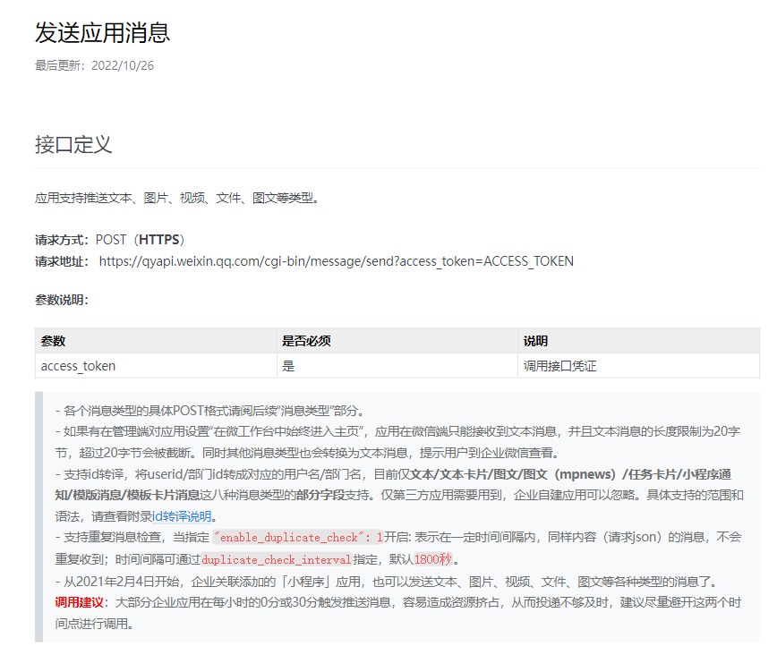The width and height of the screenshot is (777, 655).
Task: Click the 参数说明 label above the table
Action: (61, 300)
